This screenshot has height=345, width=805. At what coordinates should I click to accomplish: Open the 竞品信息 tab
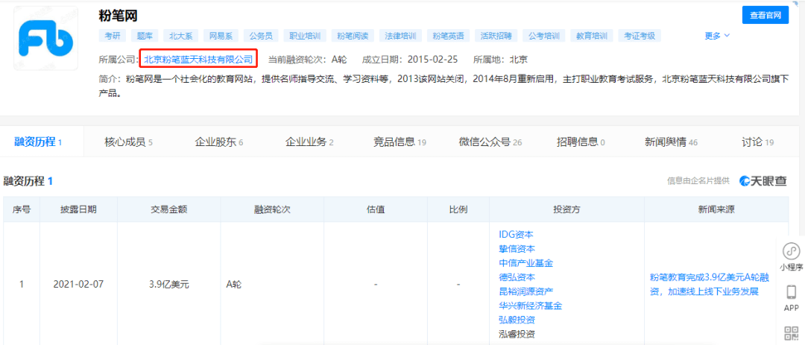(x=400, y=142)
